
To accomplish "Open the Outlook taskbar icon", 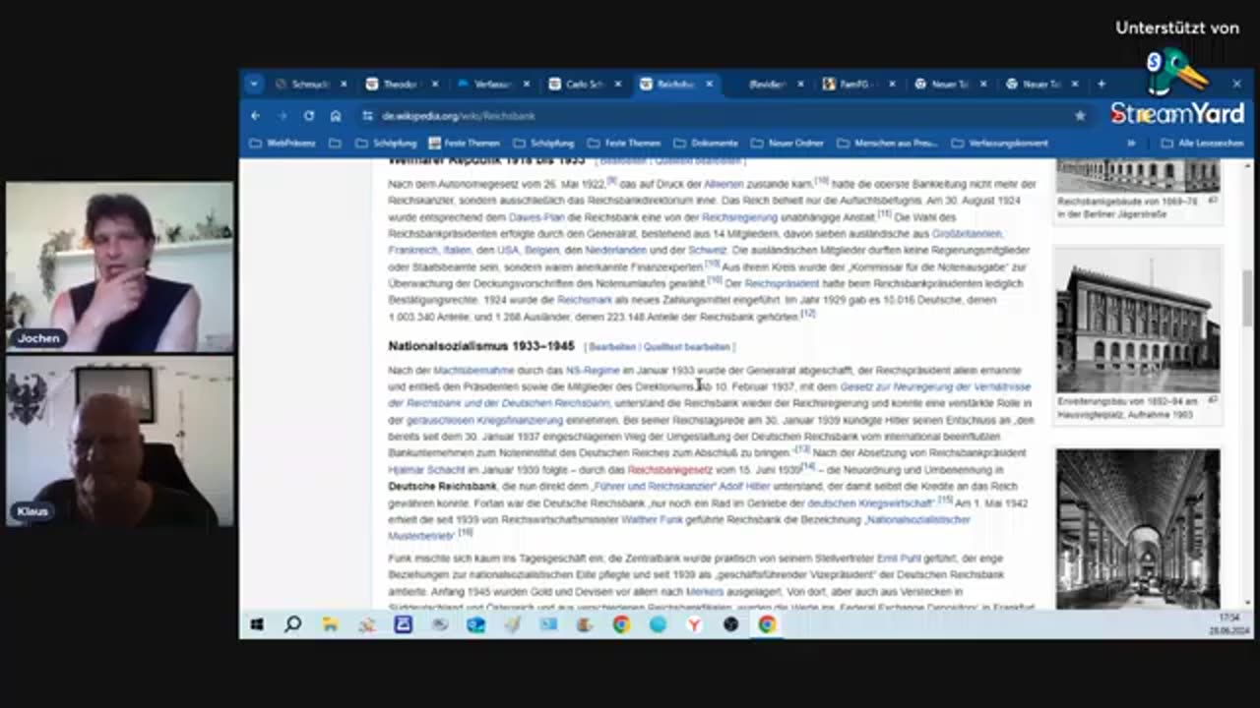I will 475,624.
